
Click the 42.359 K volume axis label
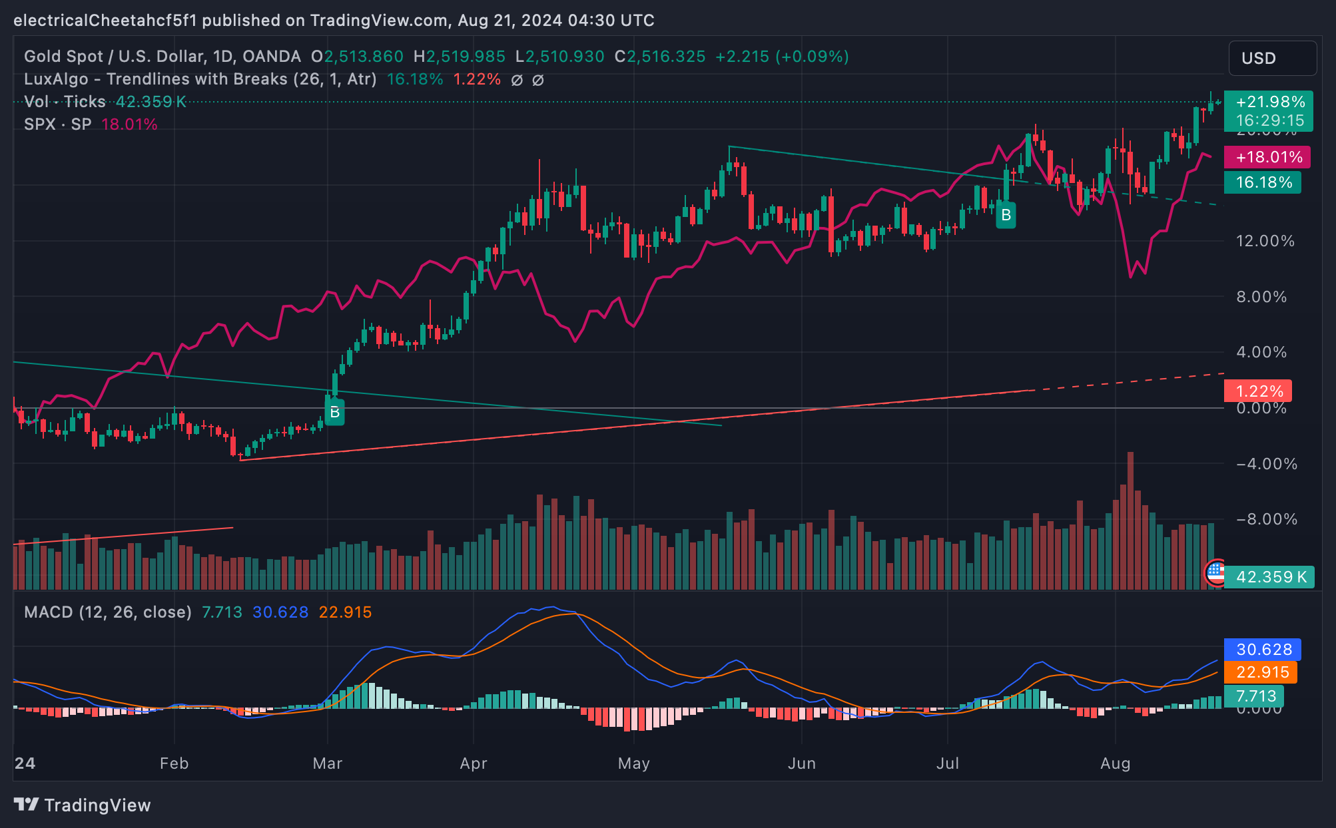pyautogui.click(x=1269, y=576)
